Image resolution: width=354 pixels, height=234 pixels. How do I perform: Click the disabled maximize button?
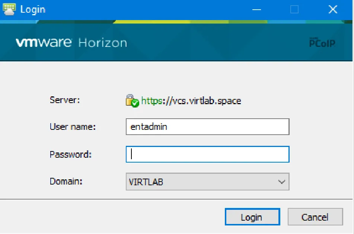tap(294, 9)
